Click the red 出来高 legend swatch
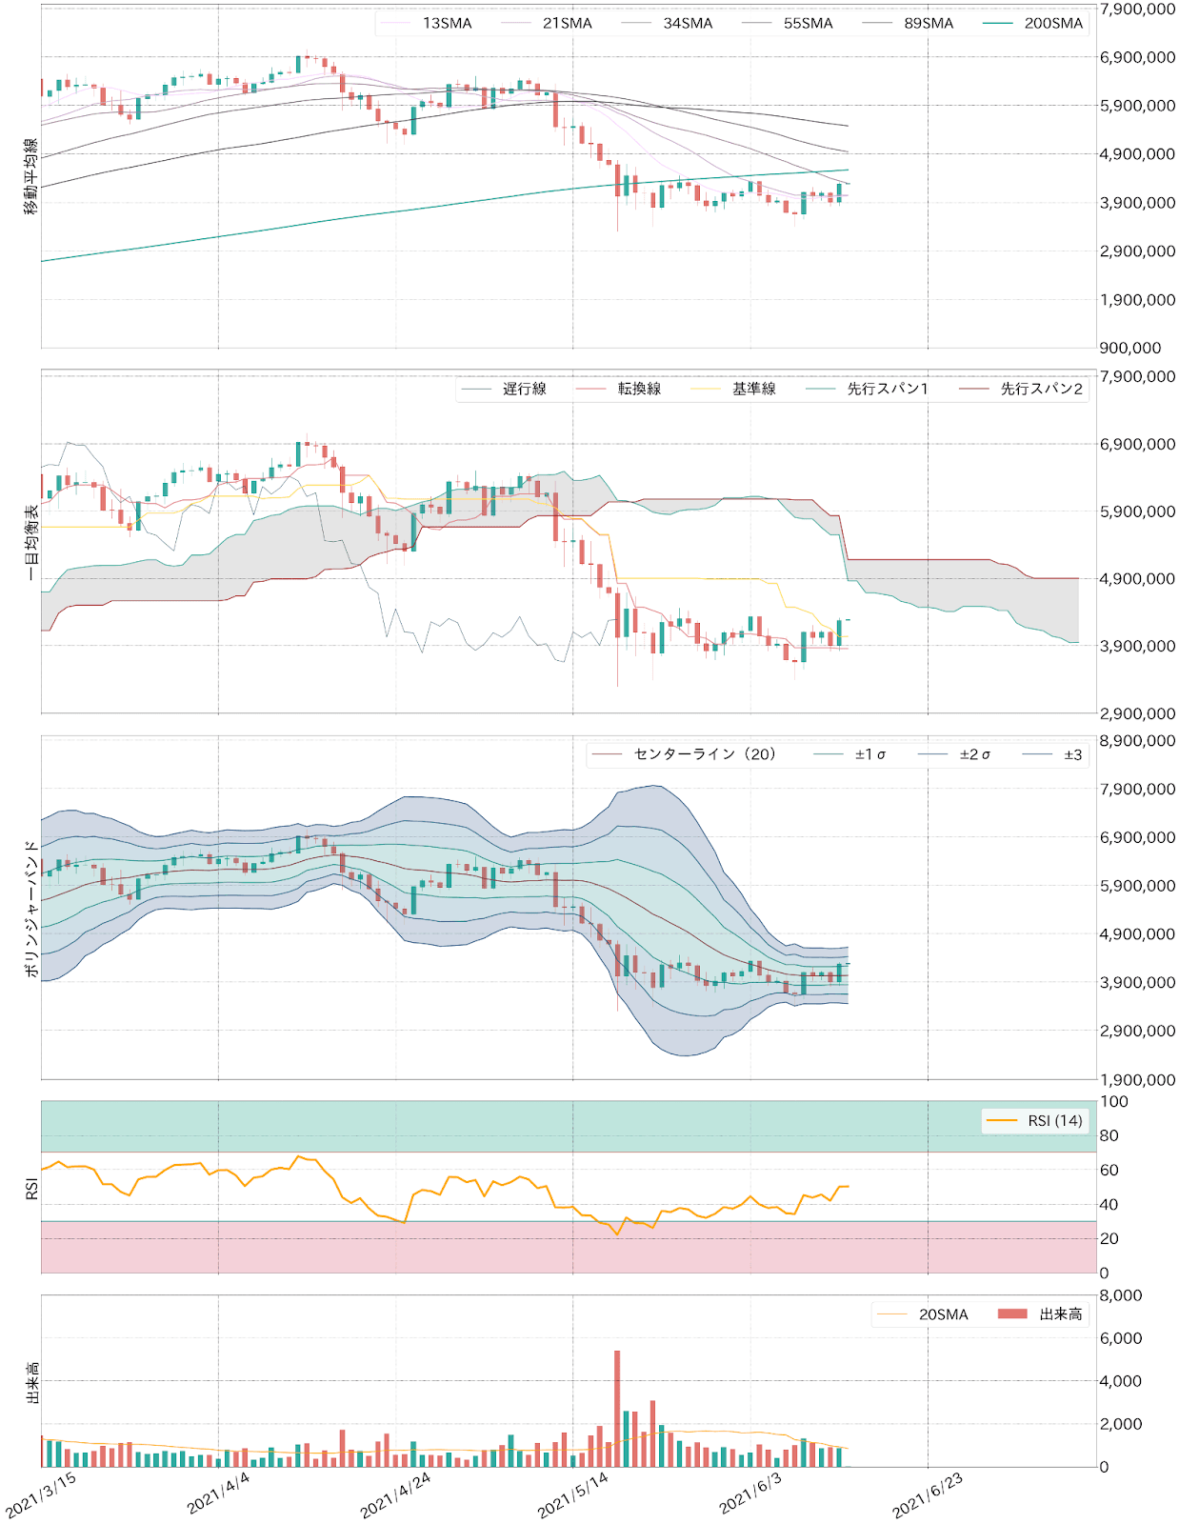 tap(1011, 1314)
